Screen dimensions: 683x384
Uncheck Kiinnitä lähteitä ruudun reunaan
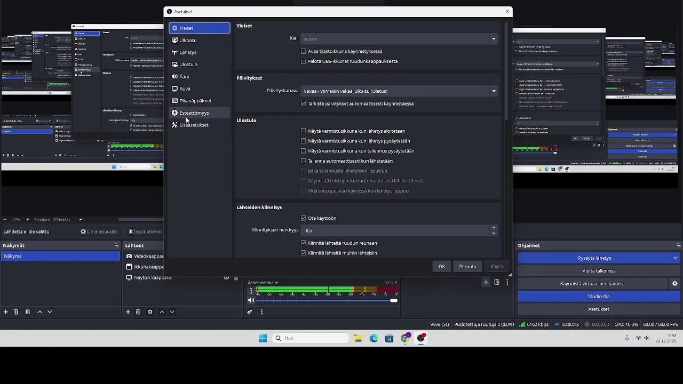tap(304, 243)
